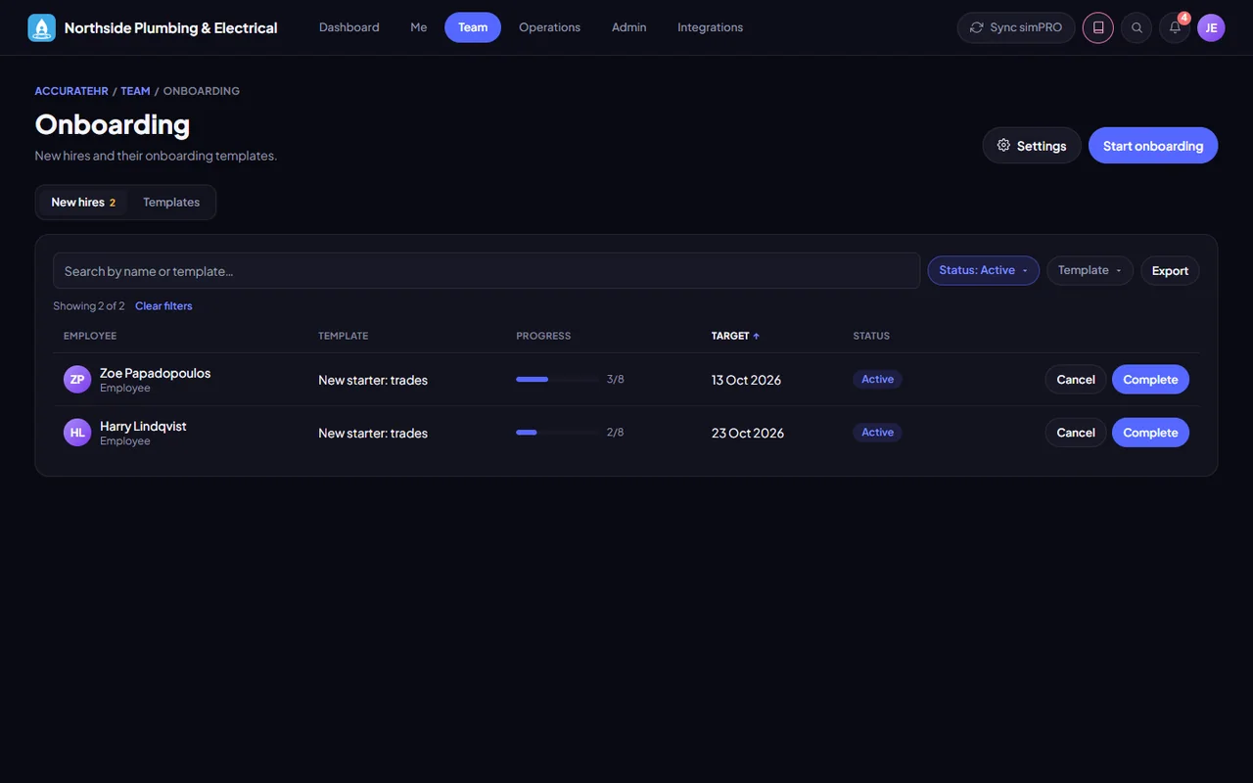Click the Clear filters link

click(163, 306)
